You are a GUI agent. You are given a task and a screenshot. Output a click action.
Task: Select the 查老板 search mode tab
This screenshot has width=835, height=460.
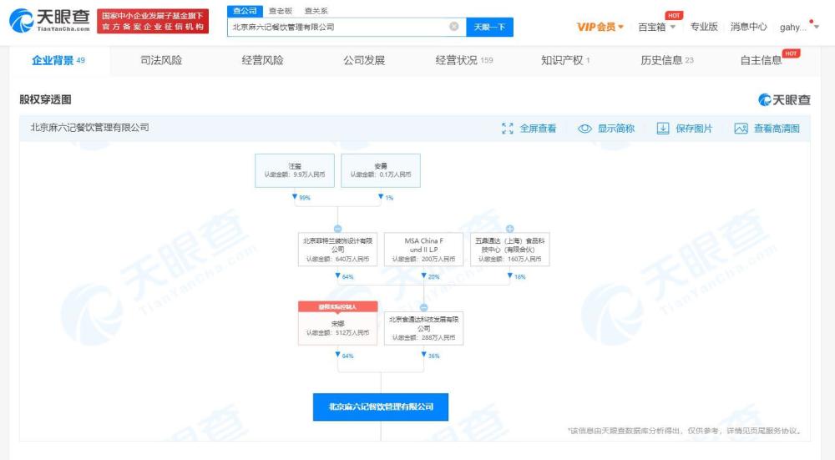[x=280, y=11]
